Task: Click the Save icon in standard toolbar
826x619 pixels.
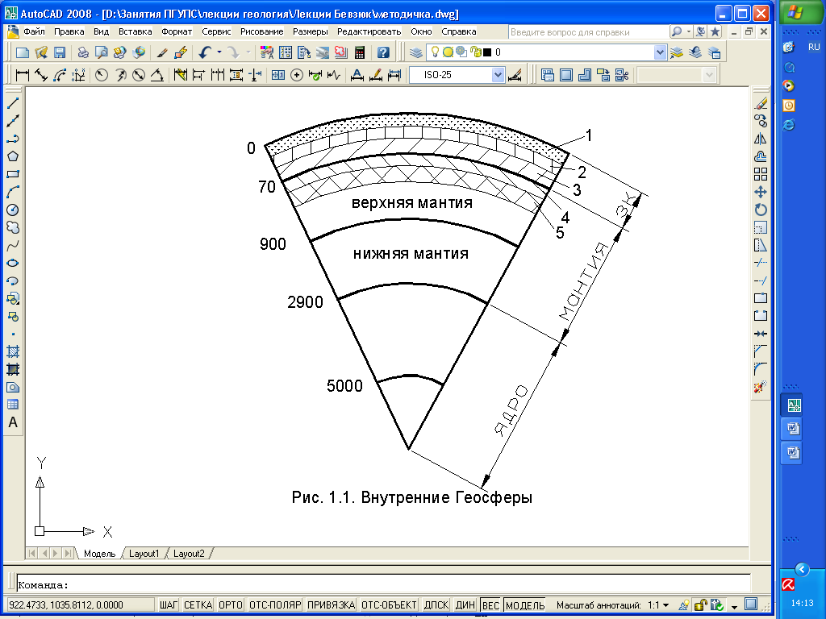Action: click(60, 52)
